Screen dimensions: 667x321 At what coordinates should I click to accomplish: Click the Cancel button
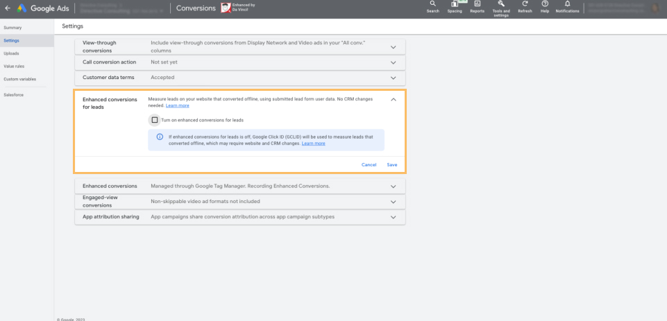(369, 165)
